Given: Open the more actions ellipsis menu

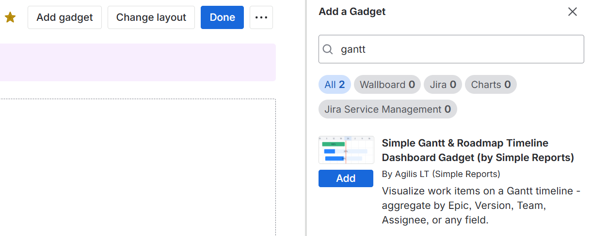Looking at the screenshot, I should pyautogui.click(x=261, y=17).
